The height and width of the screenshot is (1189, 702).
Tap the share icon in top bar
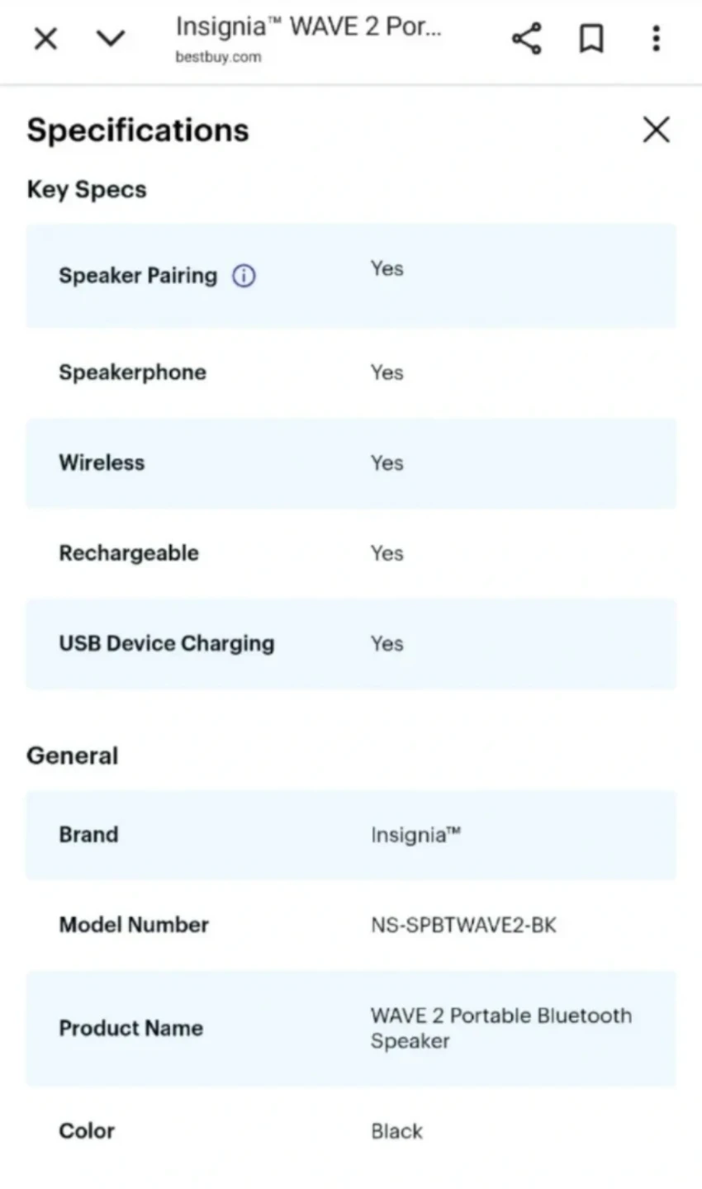526,38
